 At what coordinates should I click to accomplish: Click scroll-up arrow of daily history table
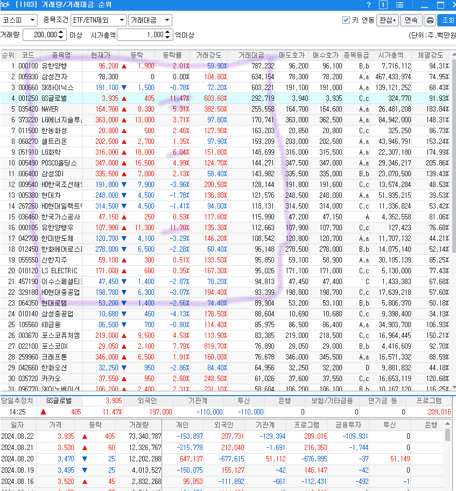coord(447,424)
